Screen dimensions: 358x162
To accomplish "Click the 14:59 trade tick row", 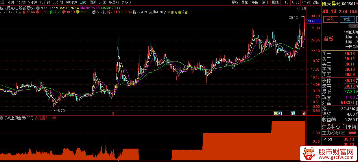I will coord(340,139).
